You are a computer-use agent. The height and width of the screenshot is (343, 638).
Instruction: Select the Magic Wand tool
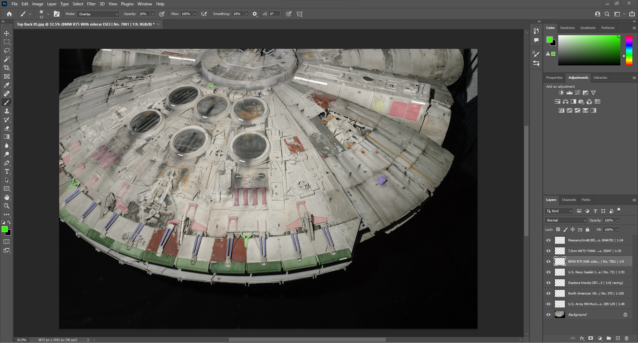[x=7, y=59]
